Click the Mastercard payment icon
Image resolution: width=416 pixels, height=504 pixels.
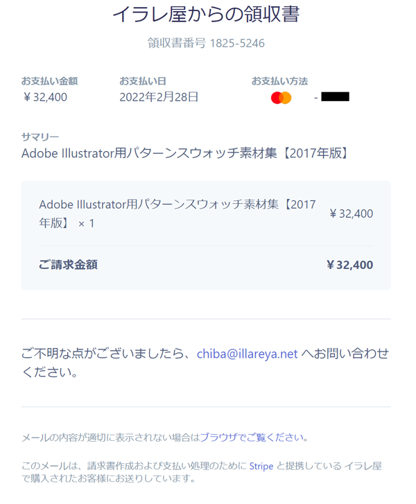(x=281, y=98)
